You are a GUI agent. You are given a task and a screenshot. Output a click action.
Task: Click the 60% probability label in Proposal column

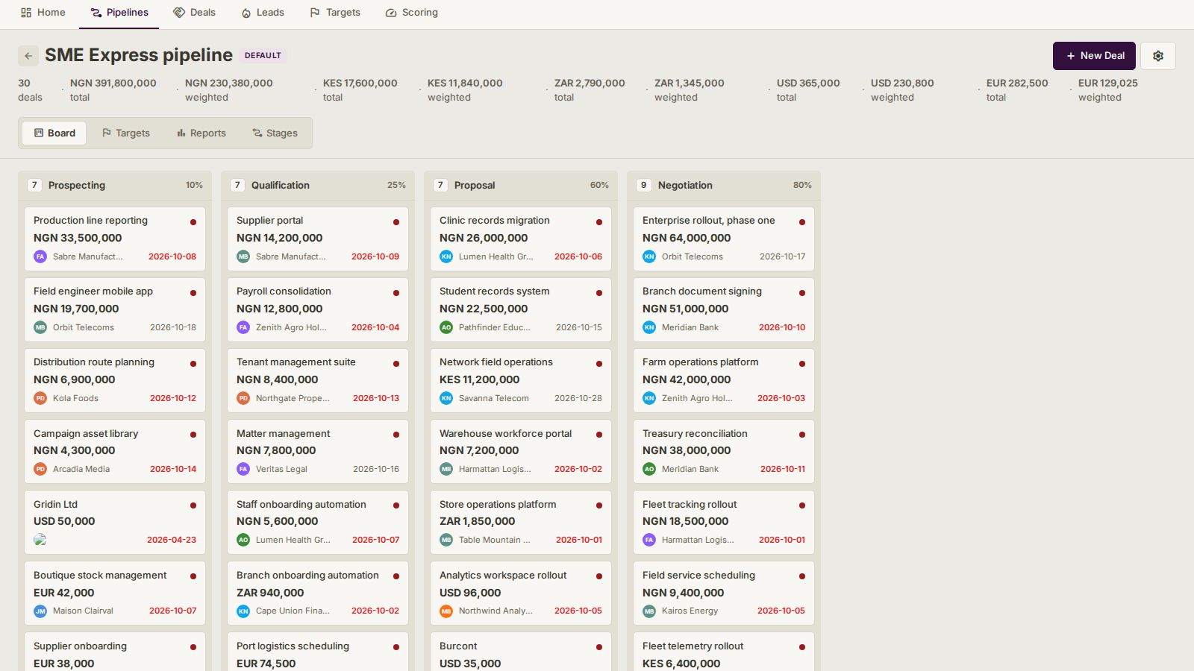[599, 185]
